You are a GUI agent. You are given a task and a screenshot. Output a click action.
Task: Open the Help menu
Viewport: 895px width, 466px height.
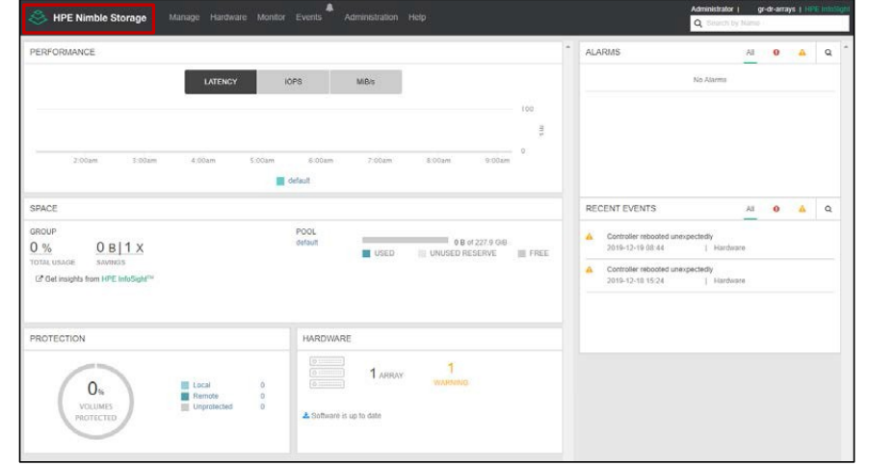(417, 17)
